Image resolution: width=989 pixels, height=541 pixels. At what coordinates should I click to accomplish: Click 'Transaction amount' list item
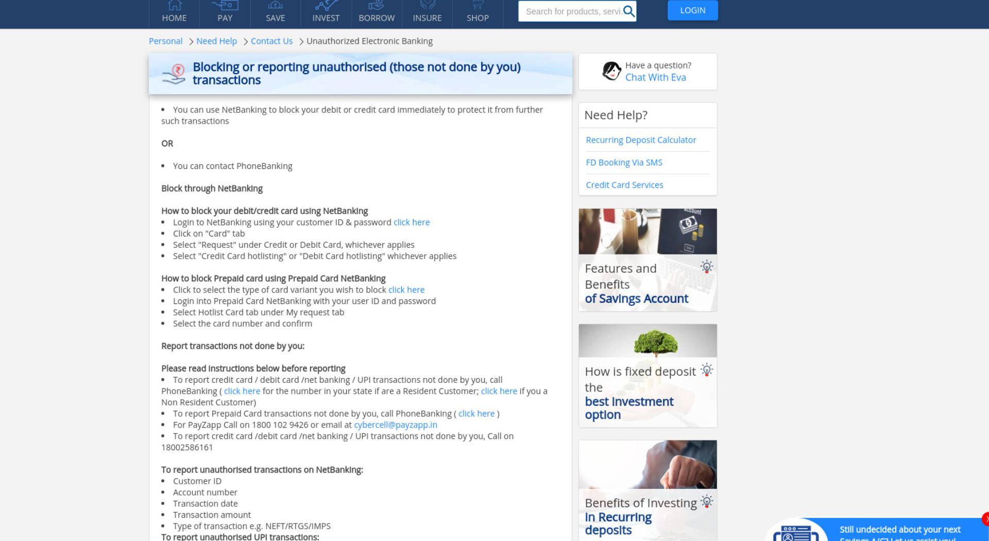[x=212, y=515]
